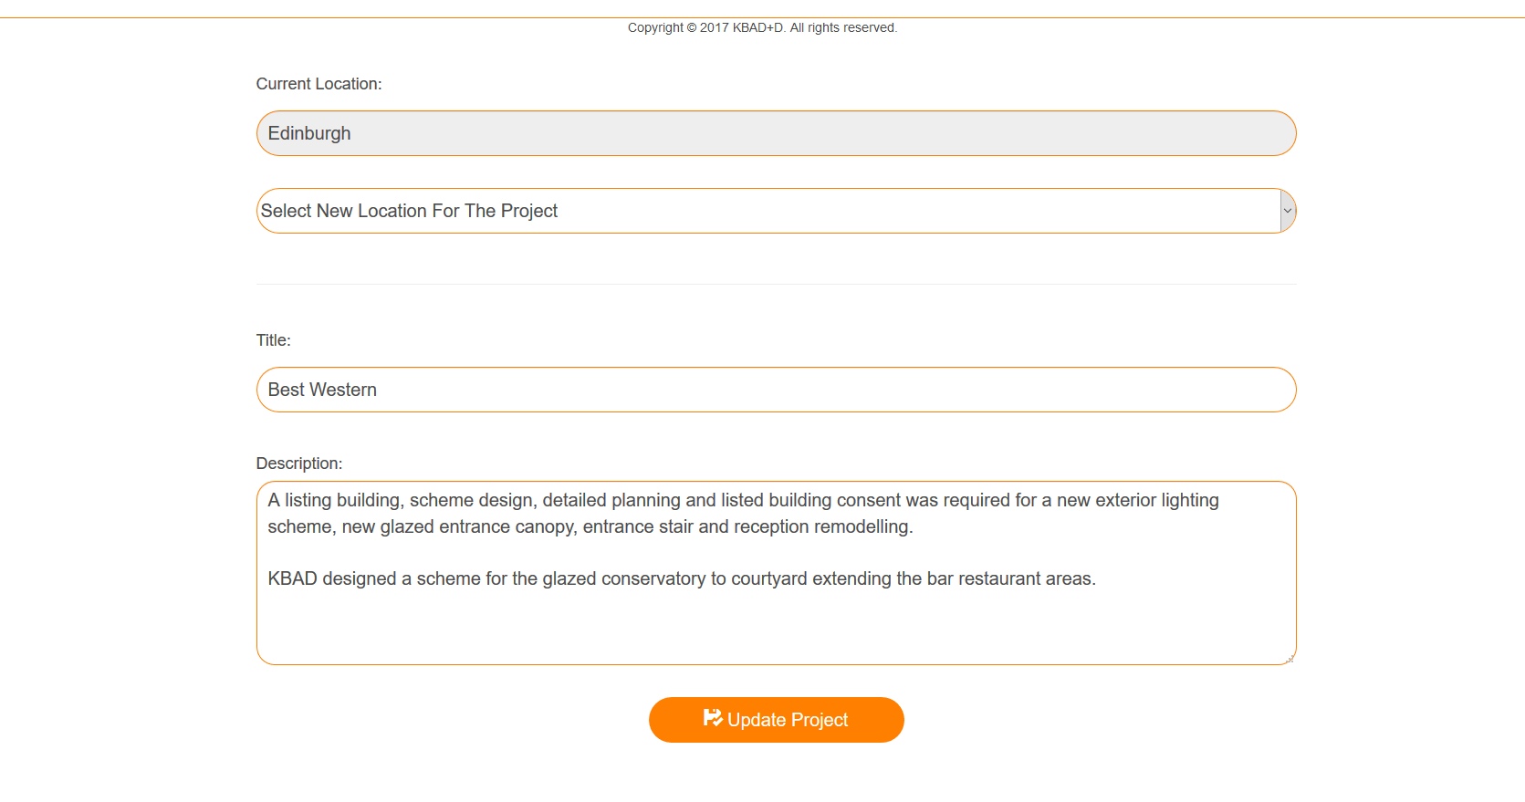The height and width of the screenshot is (802, 1525).
Task: Open the Select New Location dropdown
Action: pyautogui.click(x=776, y=211)
